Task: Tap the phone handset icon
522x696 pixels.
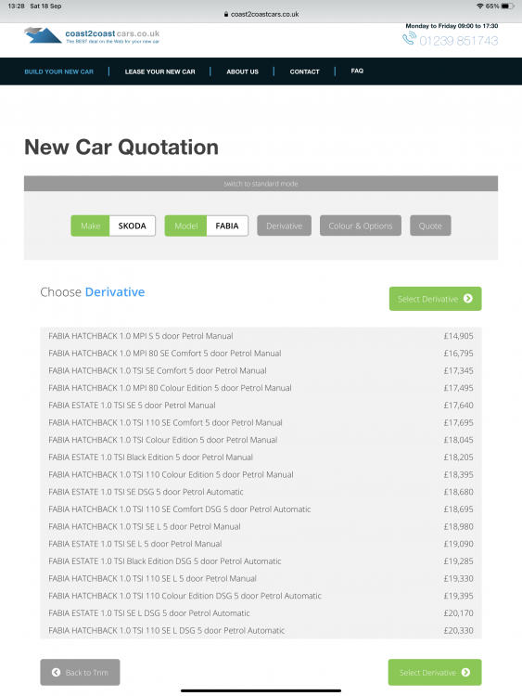Action: click(409, 39)
